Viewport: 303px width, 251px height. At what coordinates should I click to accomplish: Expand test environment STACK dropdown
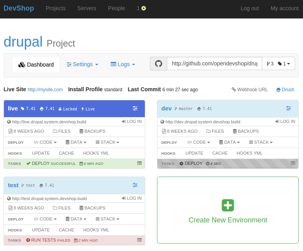pos(107,219)
